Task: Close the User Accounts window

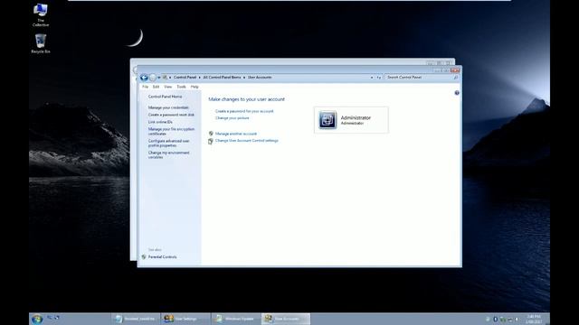Action: click(x=455, y=70)
